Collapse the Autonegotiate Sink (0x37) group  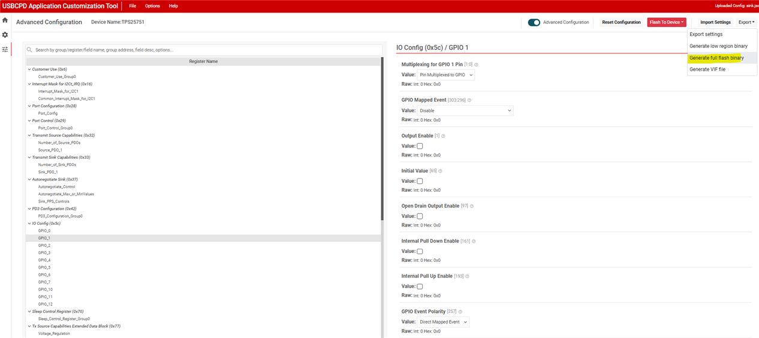tap(29, 179)
